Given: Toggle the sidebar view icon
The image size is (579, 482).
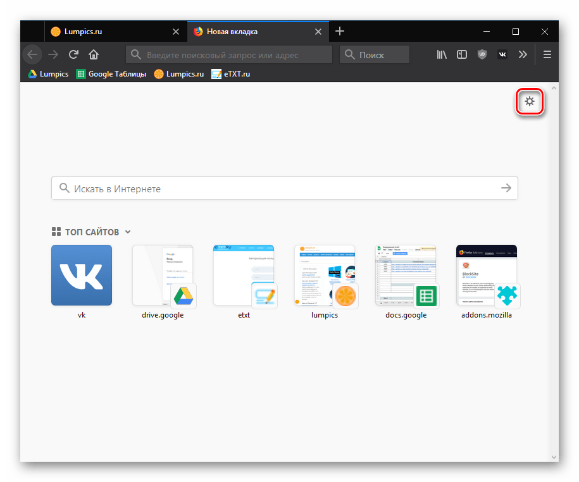Looking at the screenshot, I should click(462, 54).
